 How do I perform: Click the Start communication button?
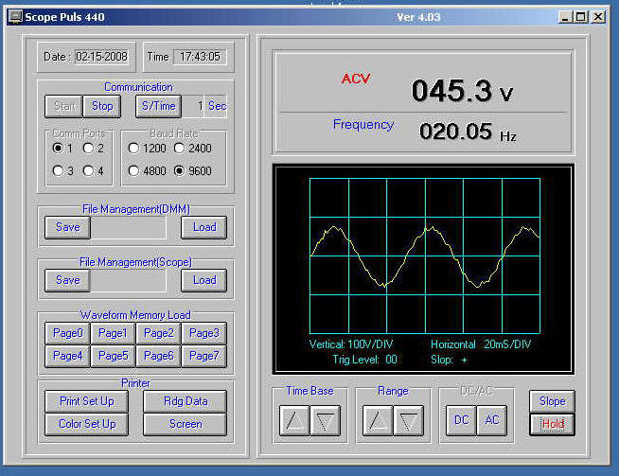tap(63, 106)
